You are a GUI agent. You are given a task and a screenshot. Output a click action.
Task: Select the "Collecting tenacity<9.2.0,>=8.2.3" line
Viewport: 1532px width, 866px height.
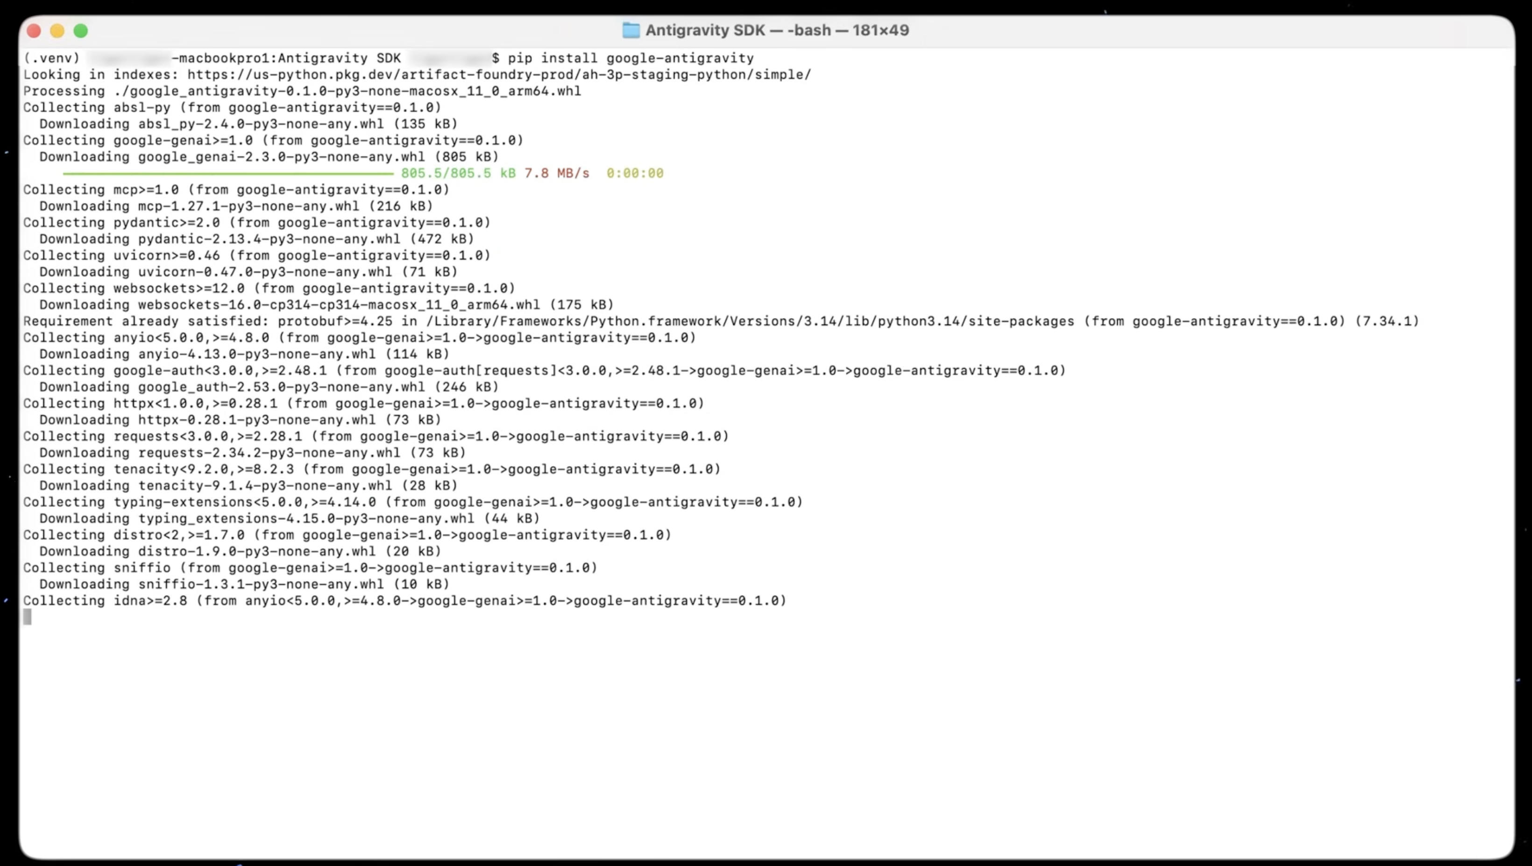coord(372,469)
